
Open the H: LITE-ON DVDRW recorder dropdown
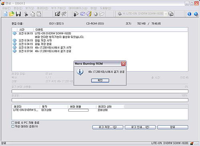tap(166, 14)
